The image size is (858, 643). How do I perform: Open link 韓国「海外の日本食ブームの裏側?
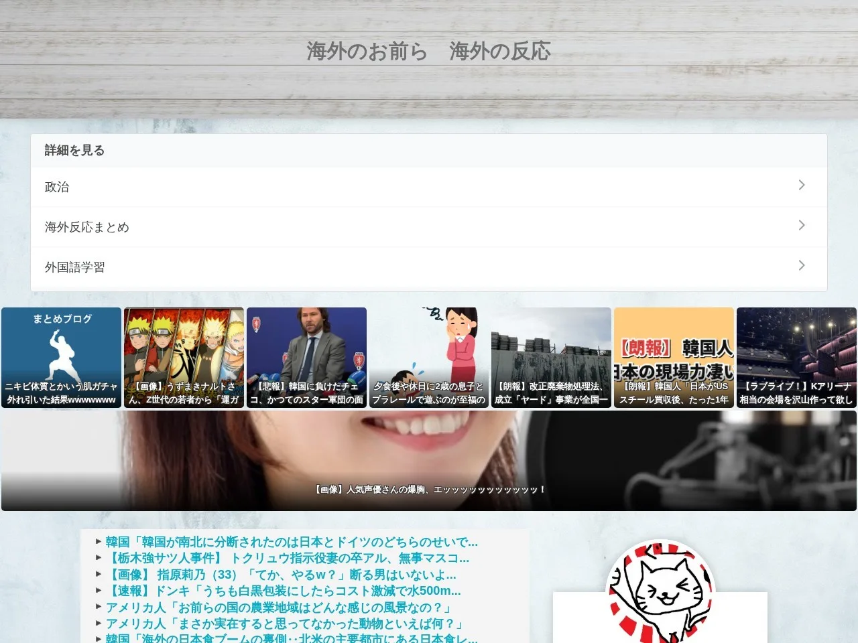point(292,638)
